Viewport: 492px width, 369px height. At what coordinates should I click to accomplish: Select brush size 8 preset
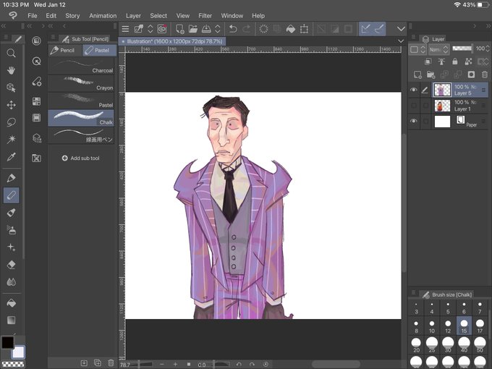416,326
